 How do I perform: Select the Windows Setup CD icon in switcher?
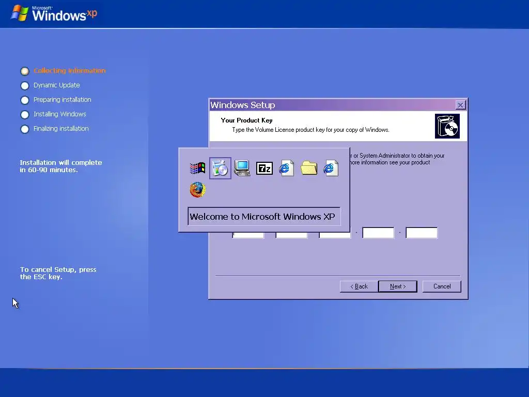(x=220, y=168)
